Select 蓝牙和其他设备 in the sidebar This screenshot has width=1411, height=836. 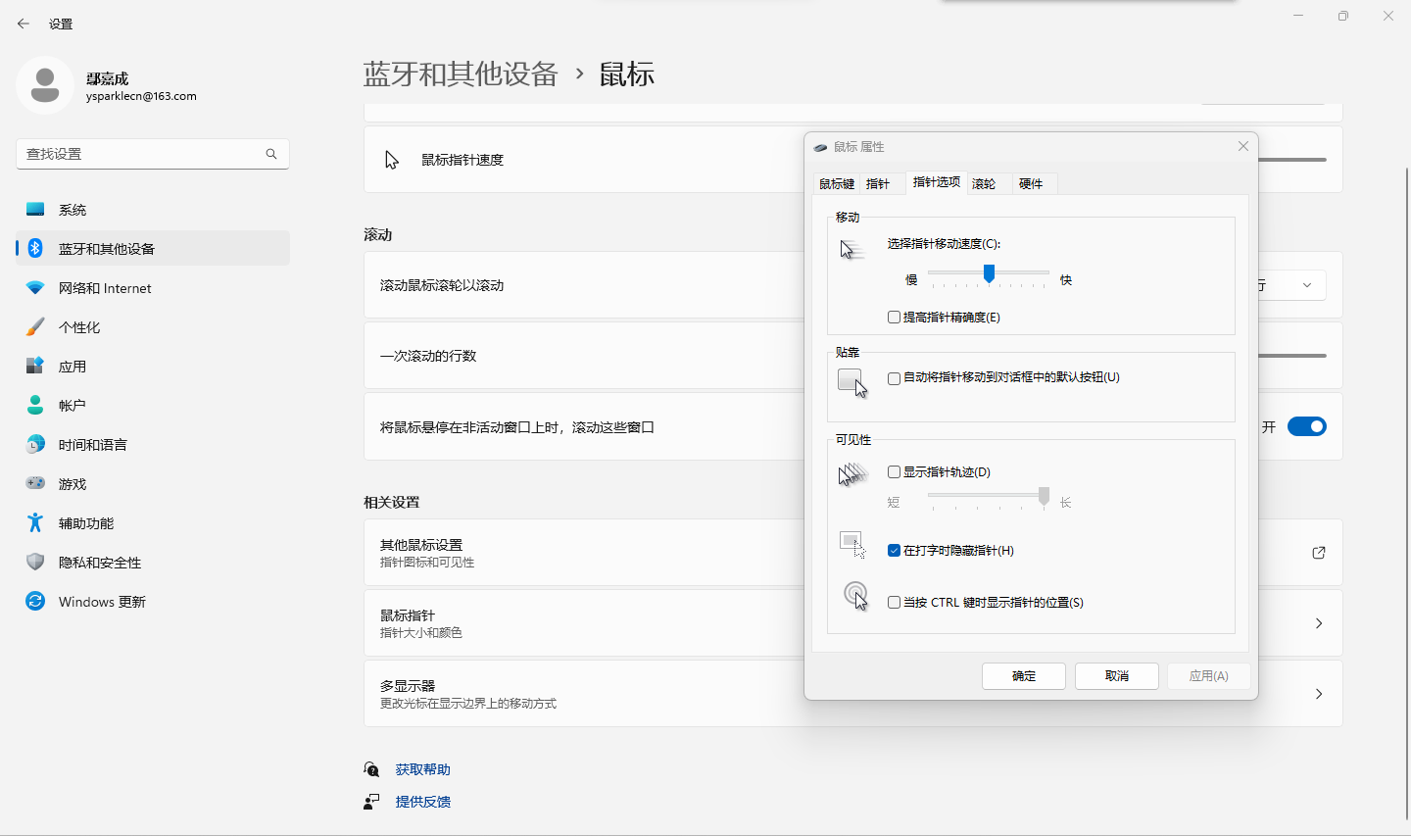(x=153, y=249)
